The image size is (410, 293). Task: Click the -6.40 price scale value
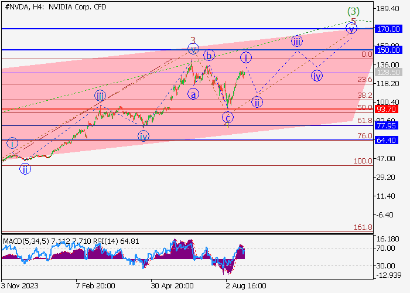(385, 215)
